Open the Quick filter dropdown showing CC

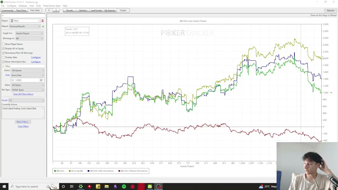26,100
